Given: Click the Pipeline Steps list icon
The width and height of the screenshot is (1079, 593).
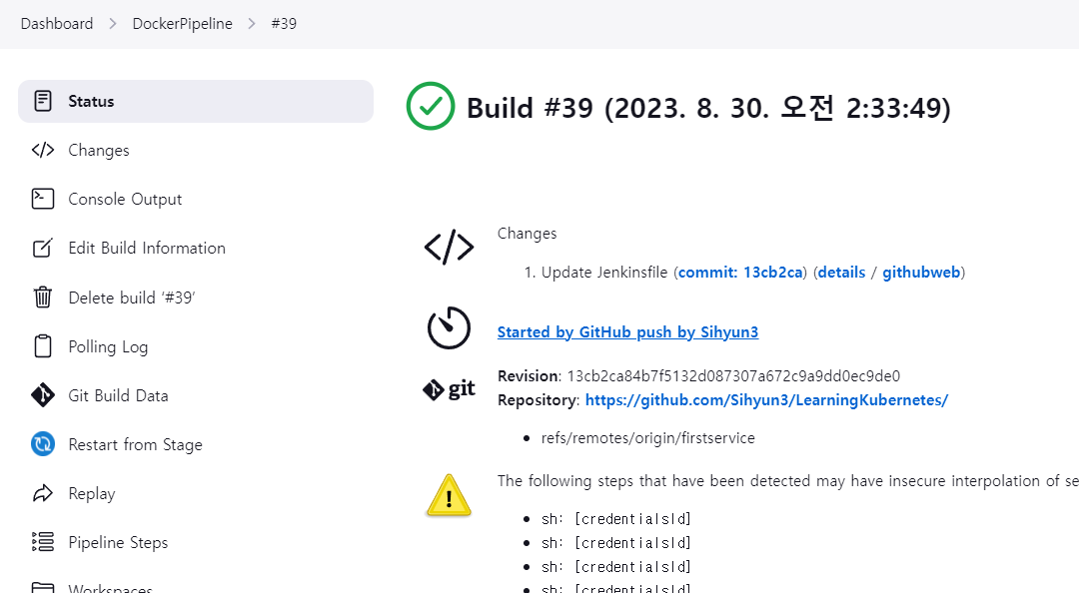Looking at the screenshot, I should point(43,542).
